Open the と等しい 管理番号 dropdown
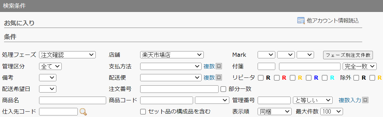Viewport: 383px width, 117px height. (x=312, y=100)
